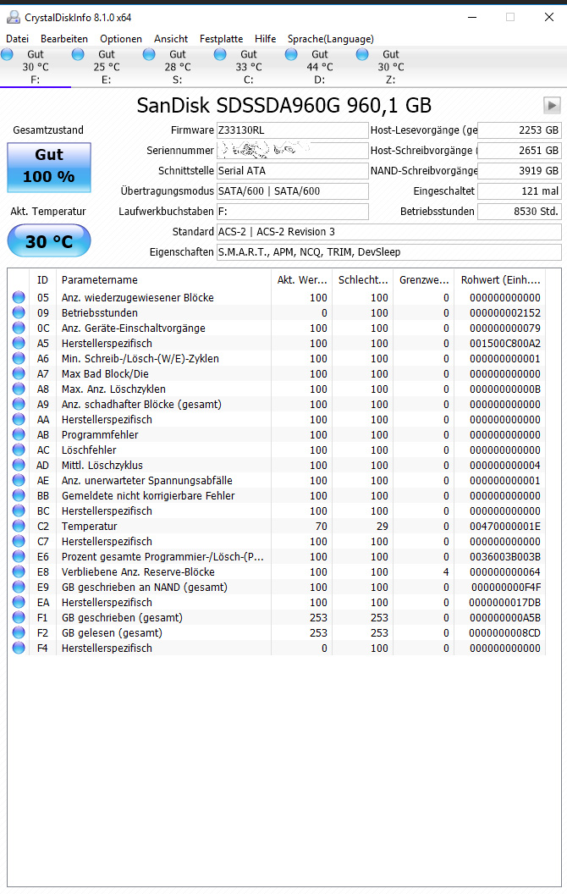Select 'Verbliebene Anz. Reserve-Blöcke' parameter name
The image size is (567, 894).
coord(139,571)
